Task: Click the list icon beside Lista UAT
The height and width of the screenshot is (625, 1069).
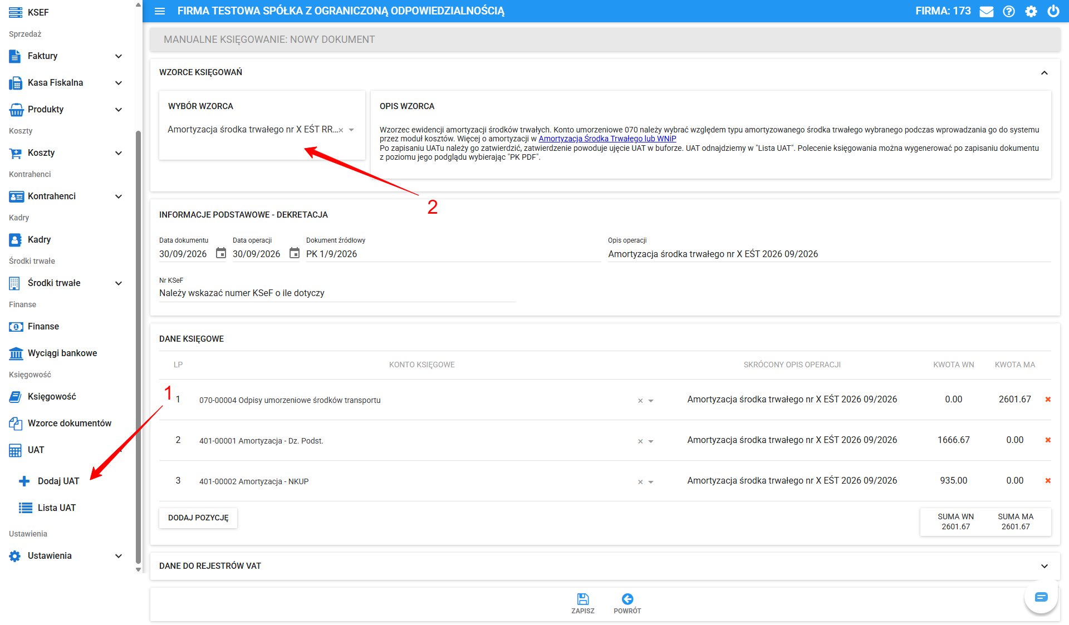Action: (x=25, y=508)
